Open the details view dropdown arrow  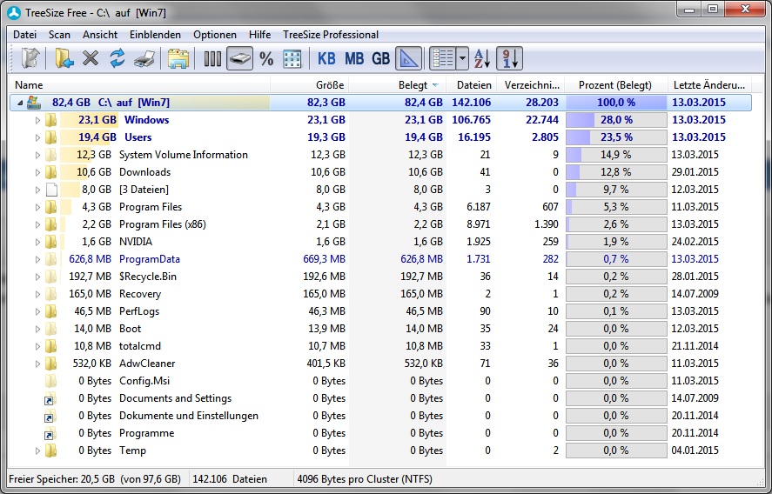point(462,58)
